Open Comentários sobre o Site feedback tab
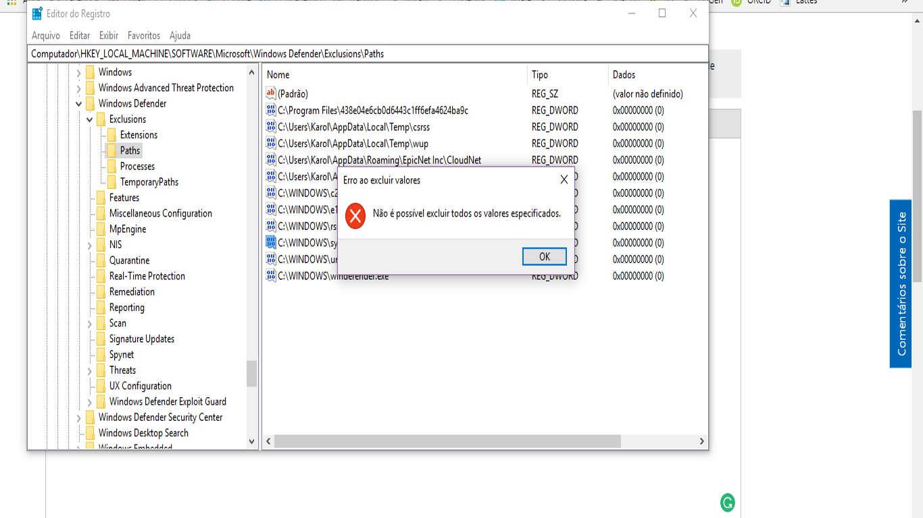 901,284
